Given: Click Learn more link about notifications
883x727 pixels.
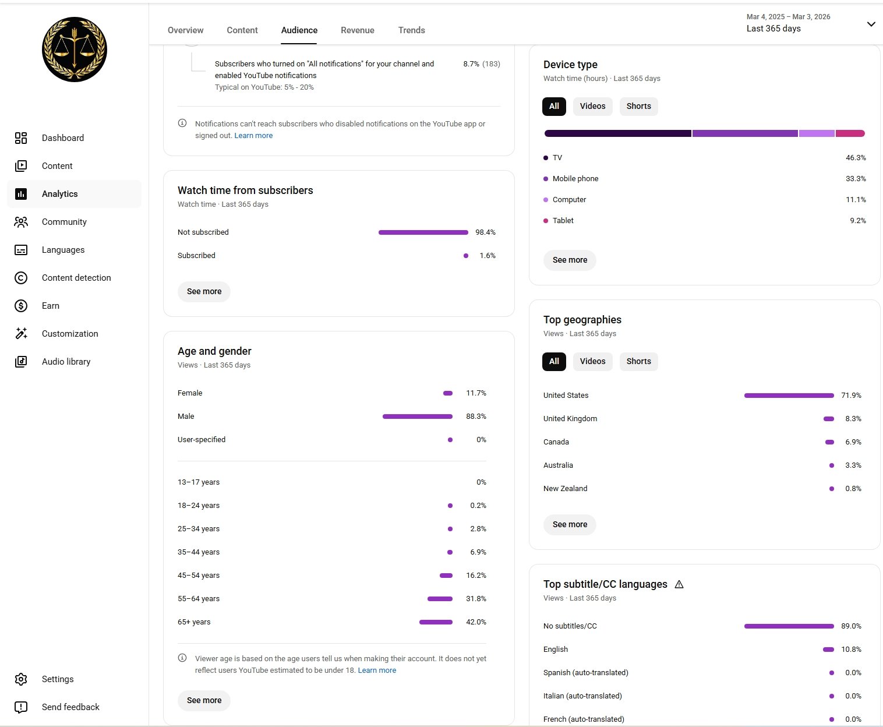Looking at the screenshot, I should tap(253, 136).
